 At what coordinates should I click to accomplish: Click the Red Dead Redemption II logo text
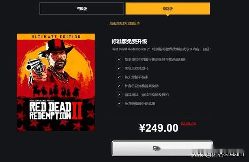(56, 111)
